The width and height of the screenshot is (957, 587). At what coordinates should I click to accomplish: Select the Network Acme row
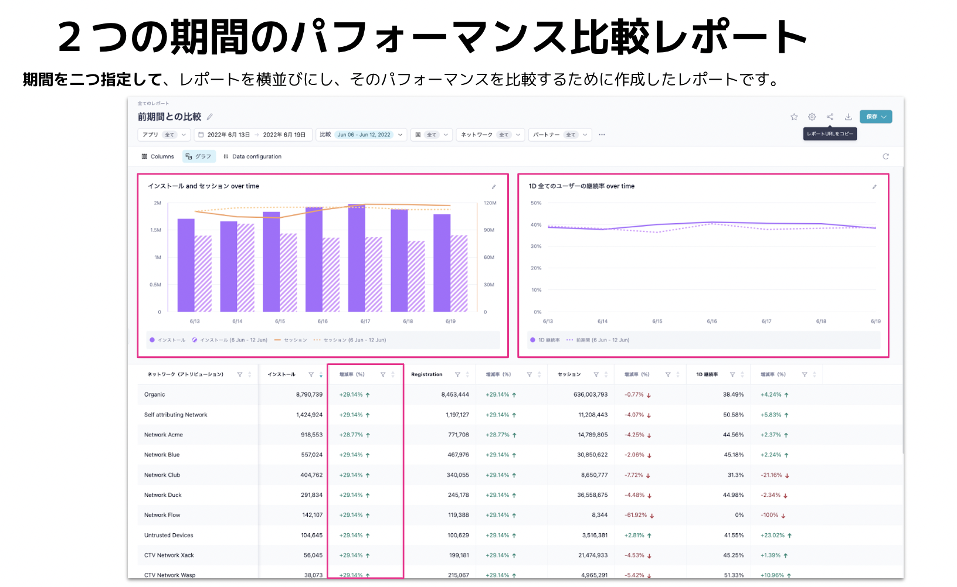click(520, 435)
